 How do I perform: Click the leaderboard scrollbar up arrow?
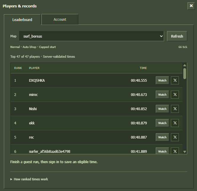(185, 65)
